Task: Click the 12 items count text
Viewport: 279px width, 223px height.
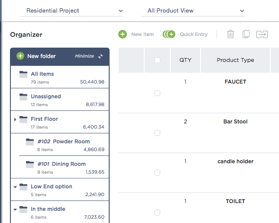Action: 39,104
